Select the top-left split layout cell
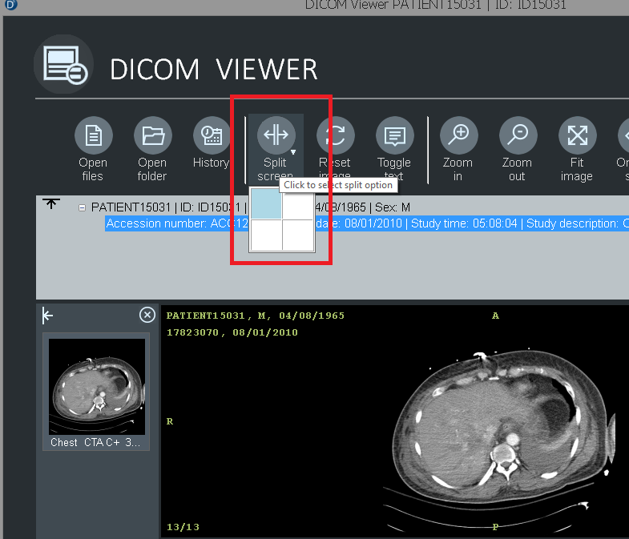 pyautogui.click(x=266, y=204)
